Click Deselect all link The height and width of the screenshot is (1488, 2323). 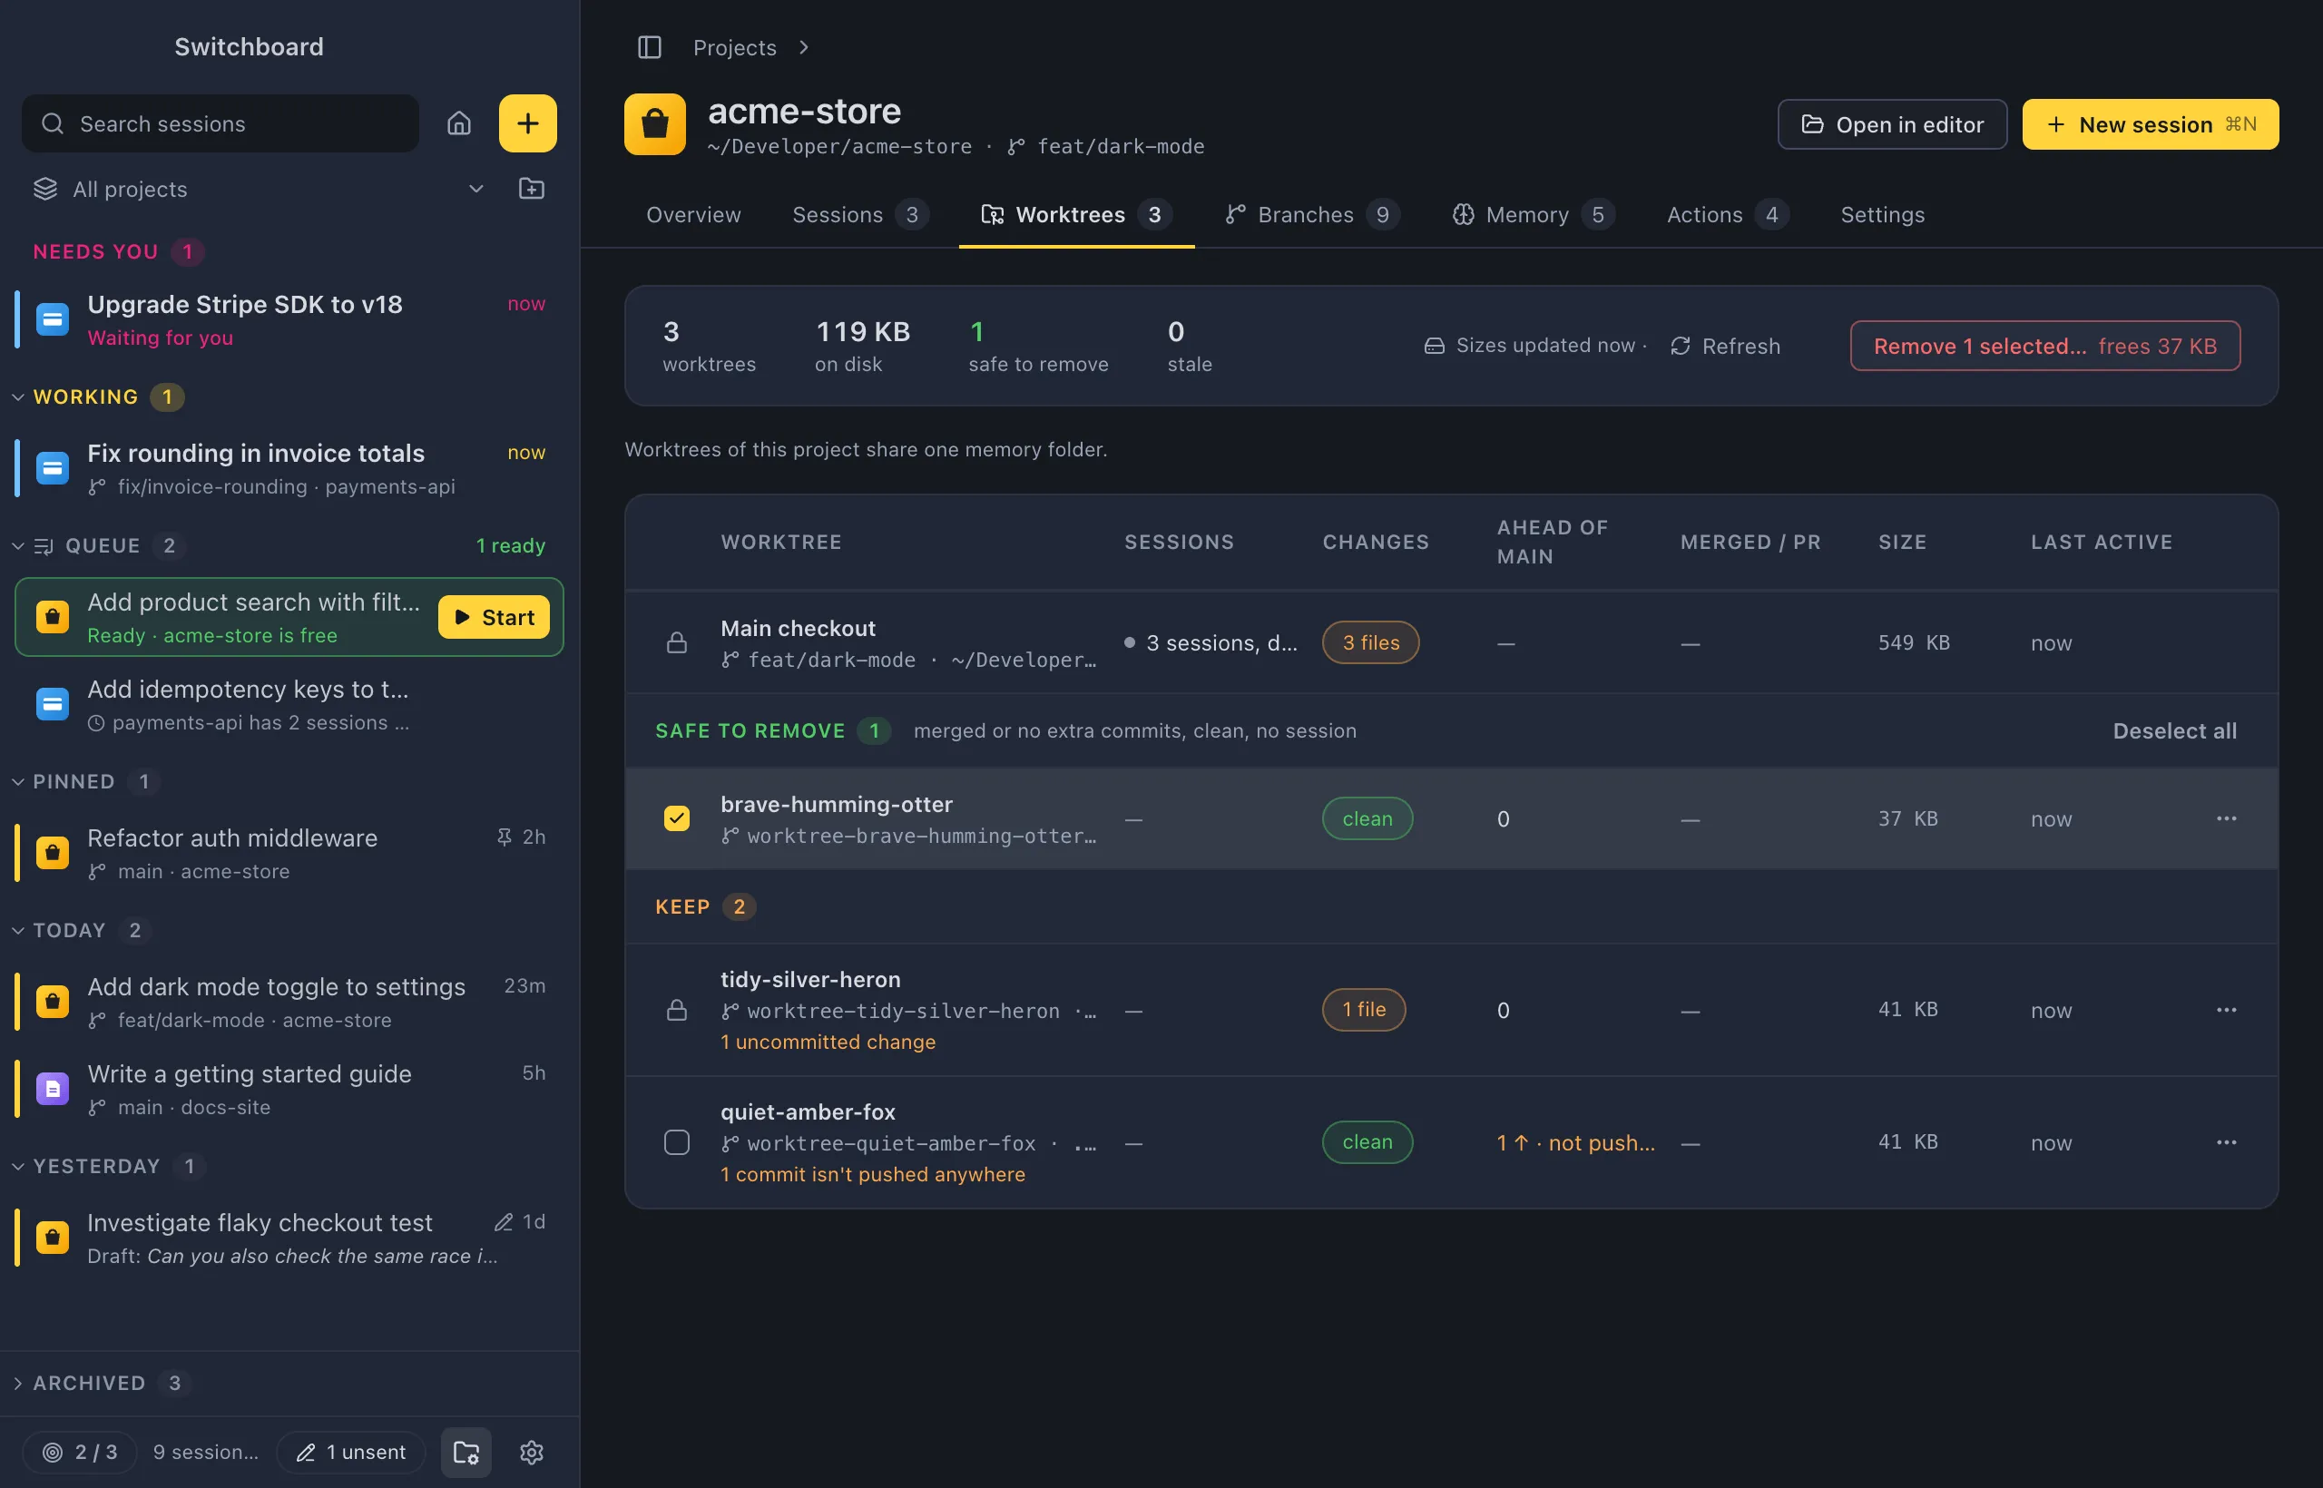click(2174, 730)
